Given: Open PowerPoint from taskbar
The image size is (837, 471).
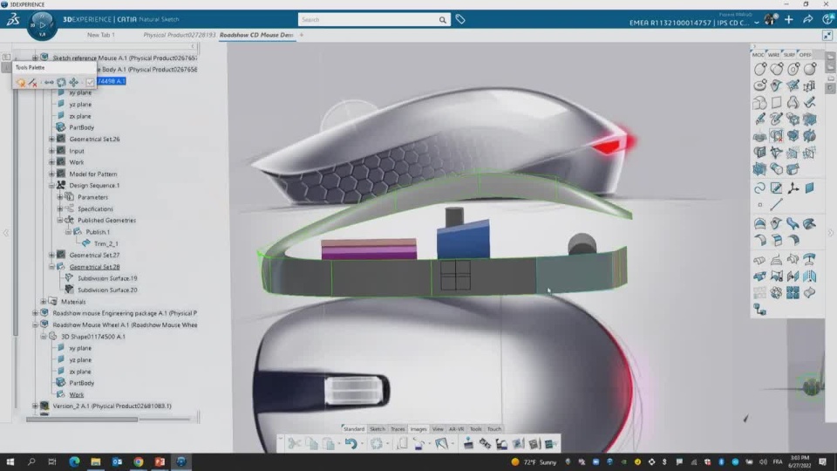Looking at the screenshot, I should pyautogui.click(x=160, y=462).
